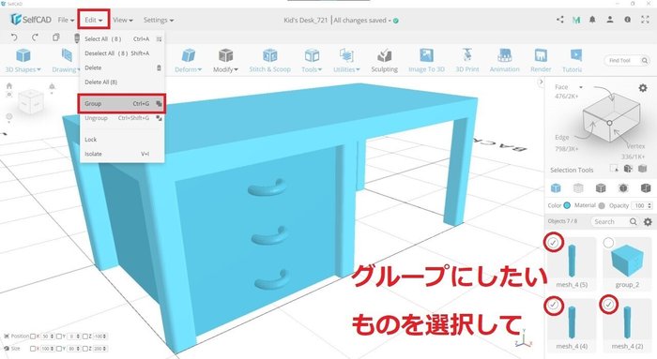
Task: Tick the Position Z checkbox
Action: 85,336
